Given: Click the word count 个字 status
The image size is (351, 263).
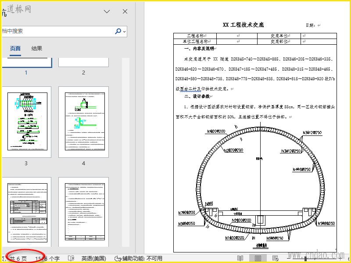Looking at the screenshot, I should click(47, 259).
